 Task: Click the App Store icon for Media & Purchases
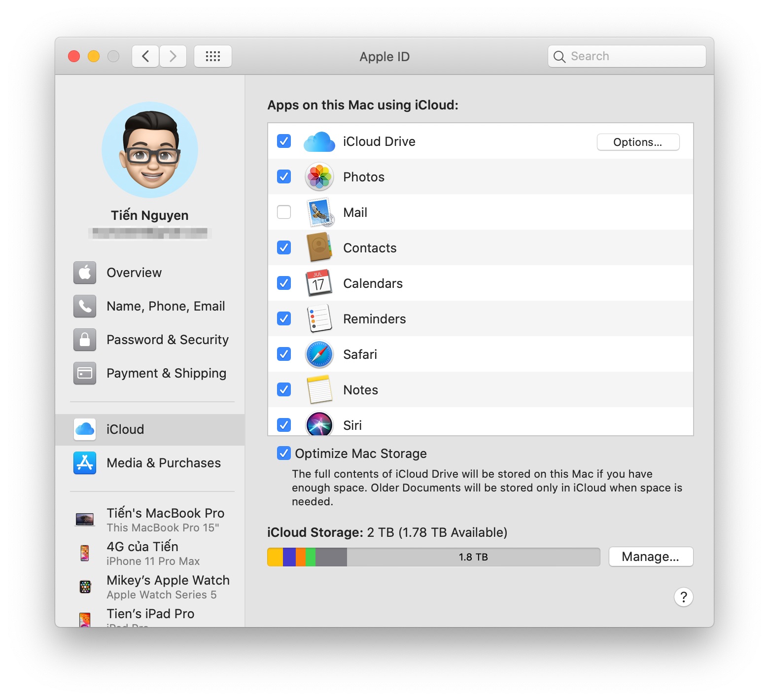(x=85, y=463)
